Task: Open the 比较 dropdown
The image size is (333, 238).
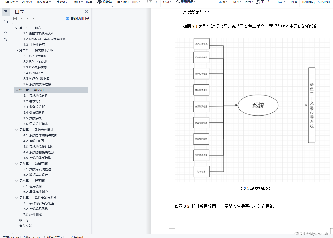Action: [x=281, y=2]
